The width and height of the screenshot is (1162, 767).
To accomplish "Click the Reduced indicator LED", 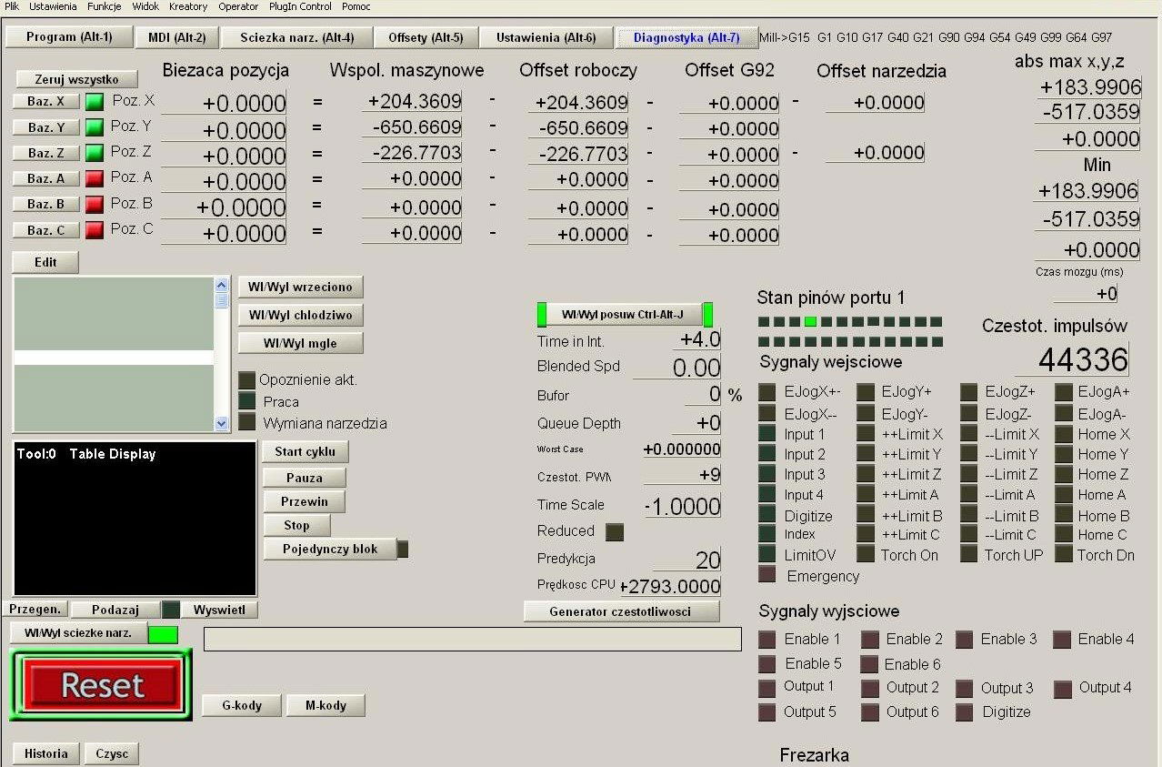I will [x=615, y=532].
